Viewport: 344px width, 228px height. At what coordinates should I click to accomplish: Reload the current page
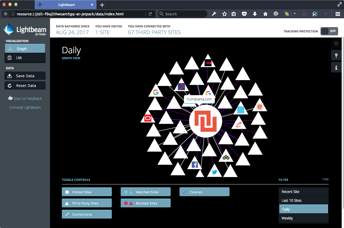(150, 14)
